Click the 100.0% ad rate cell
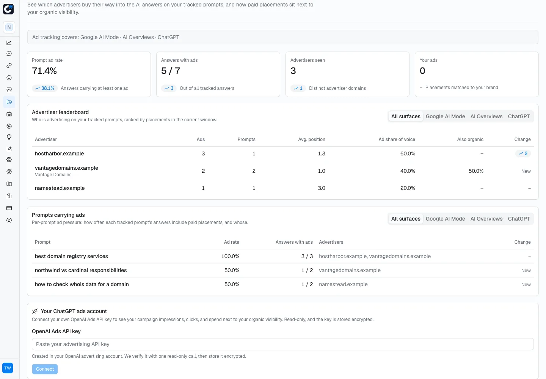This screenshot has width=546, height=379. point(230,256)
